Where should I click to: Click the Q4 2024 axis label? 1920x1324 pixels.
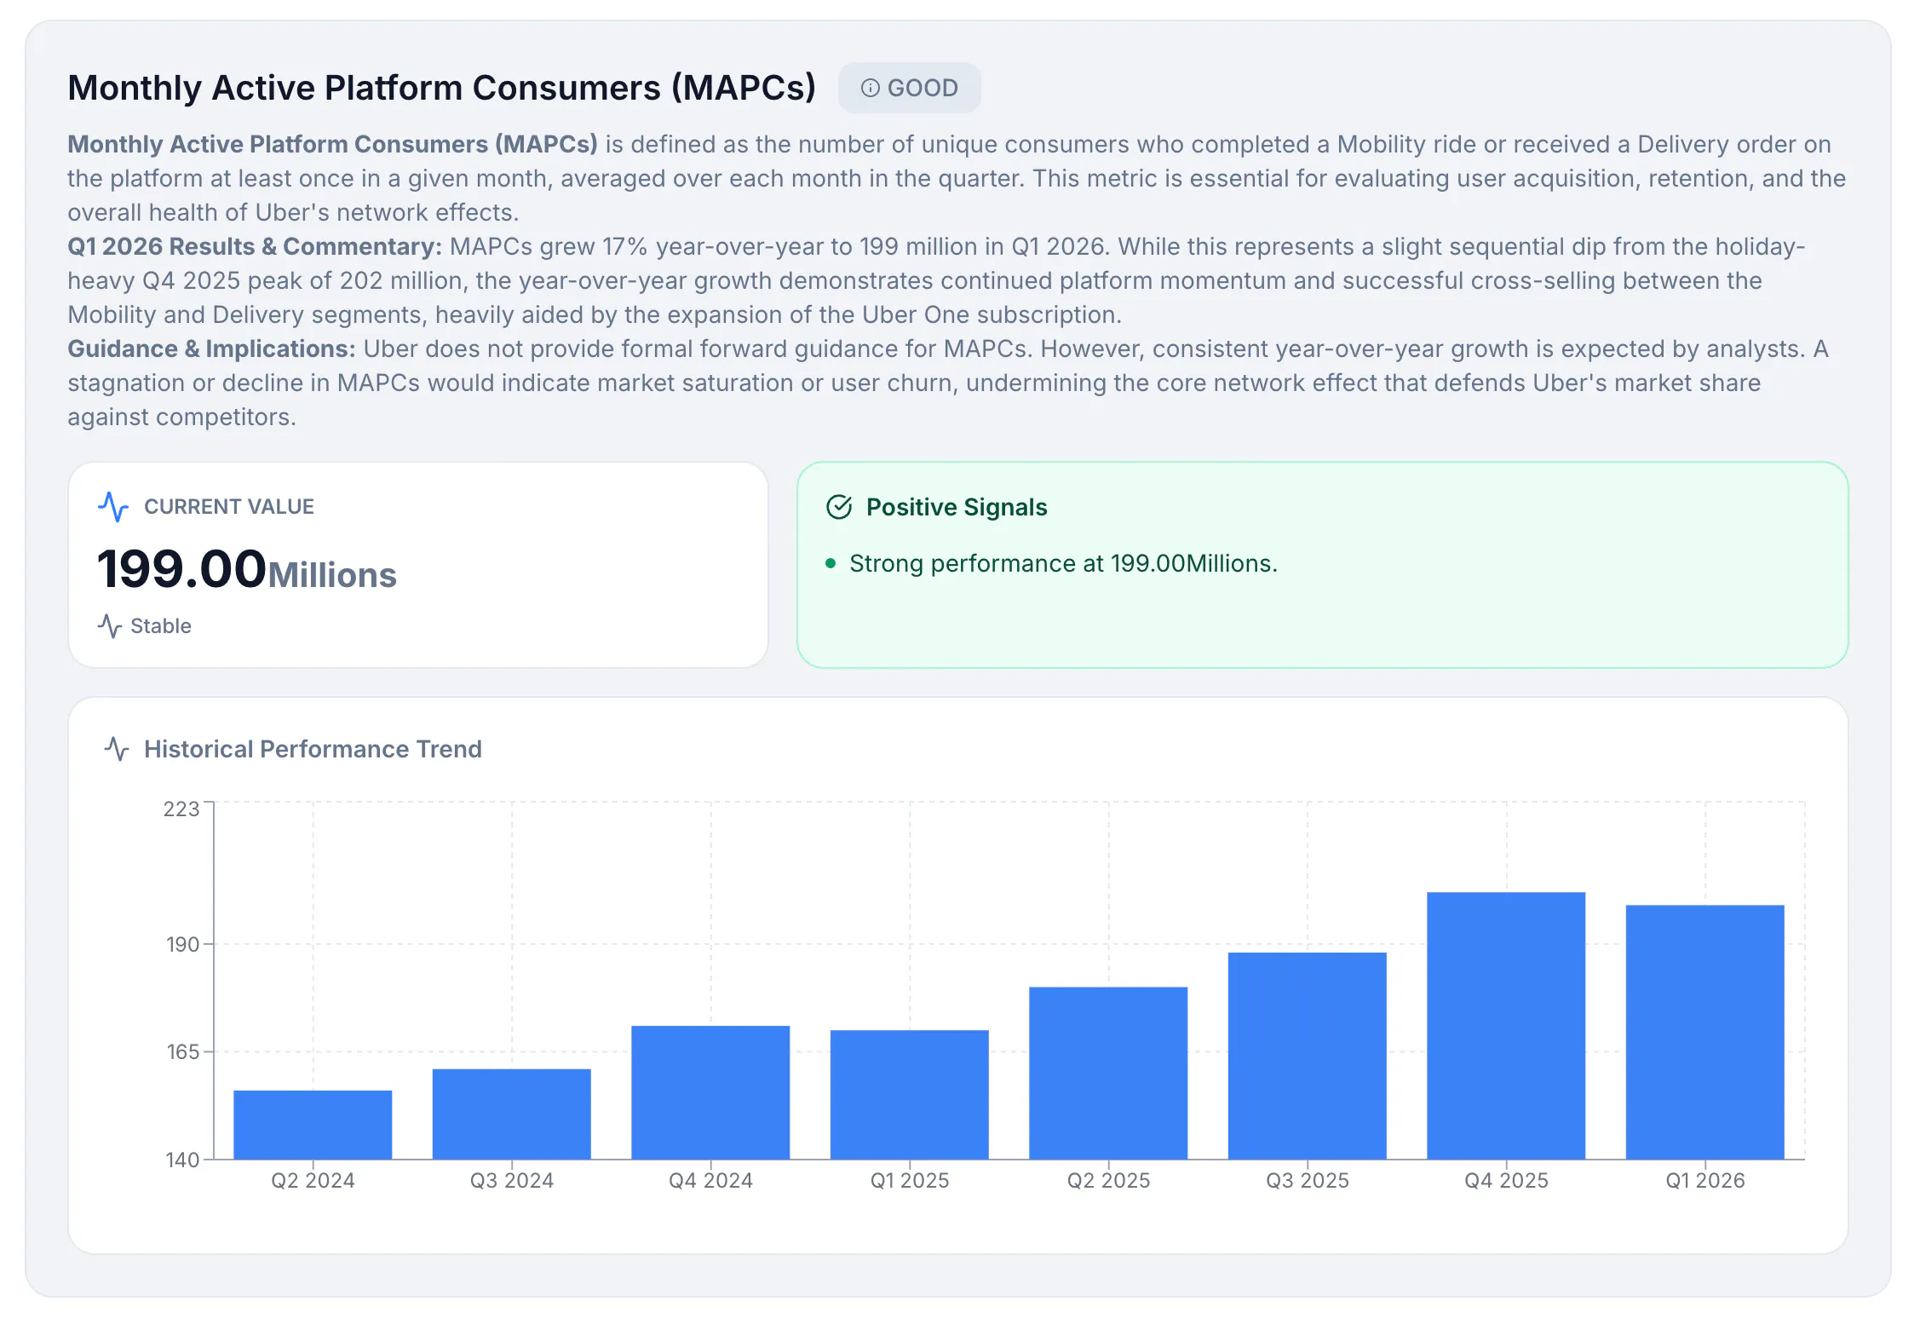pos(710,1181)
